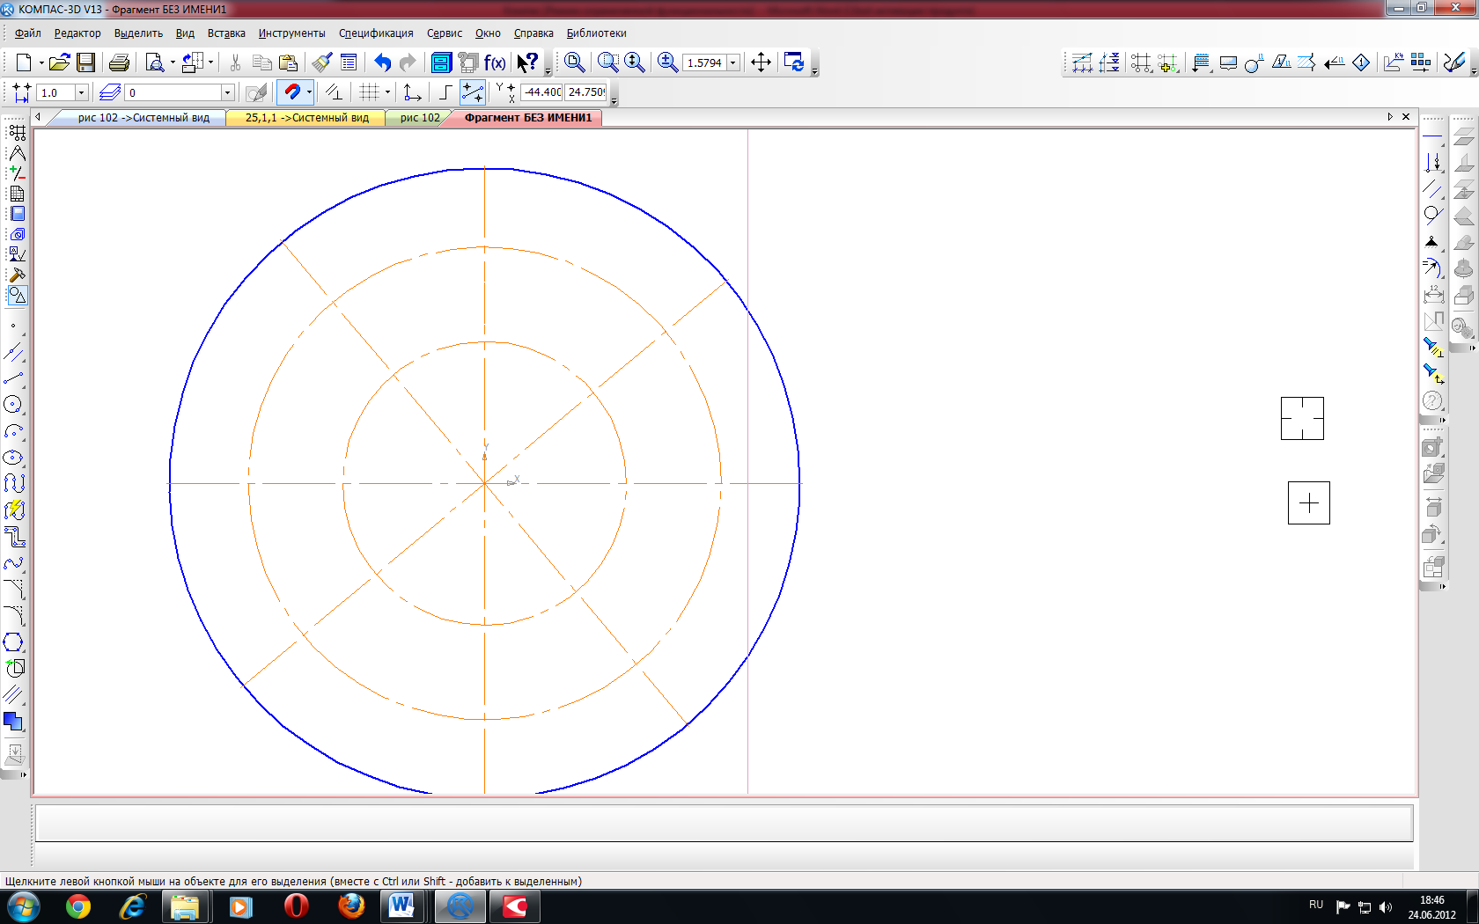Click the Redo arrow
Image resolution: width=1479 pixels, height=924 pixels.
[408, 62]
